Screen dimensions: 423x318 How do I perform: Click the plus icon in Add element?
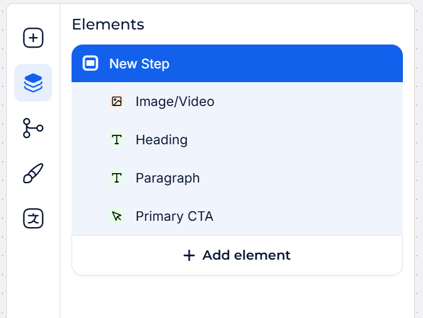(x=189, y=255)
